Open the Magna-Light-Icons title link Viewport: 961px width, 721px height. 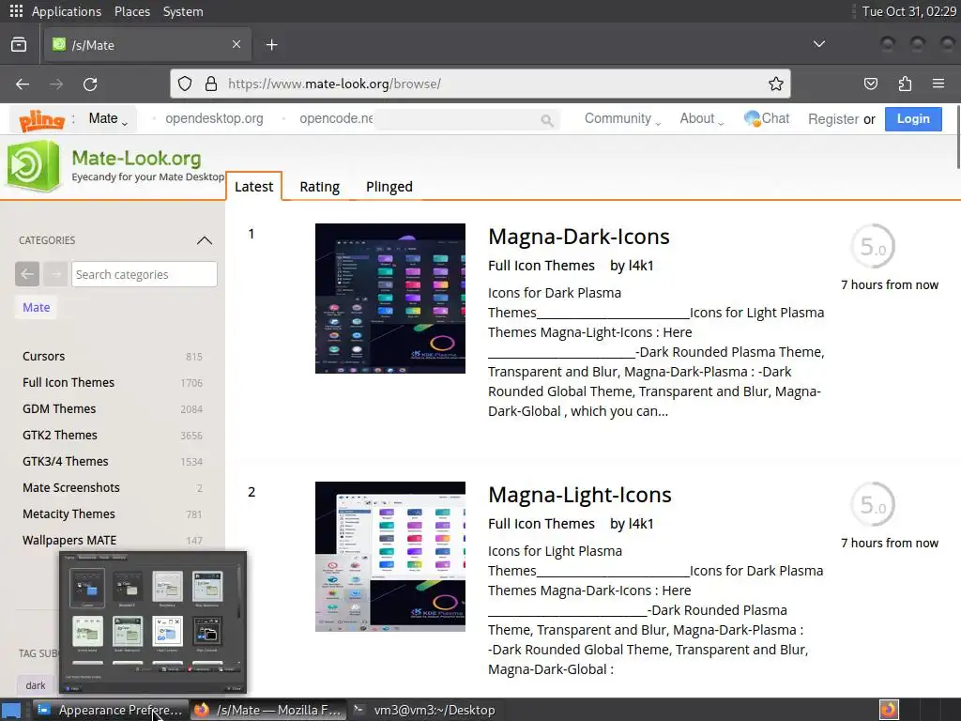[580, 495]
